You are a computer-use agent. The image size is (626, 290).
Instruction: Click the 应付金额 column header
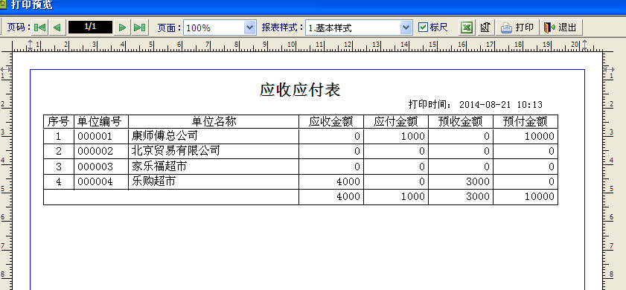coord(396,122)
